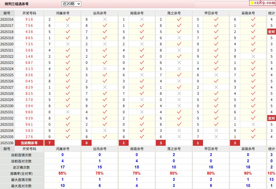Click the top 鸿雁杀号 column header
This screenshot has width=276, height=189.
point(63,13)
